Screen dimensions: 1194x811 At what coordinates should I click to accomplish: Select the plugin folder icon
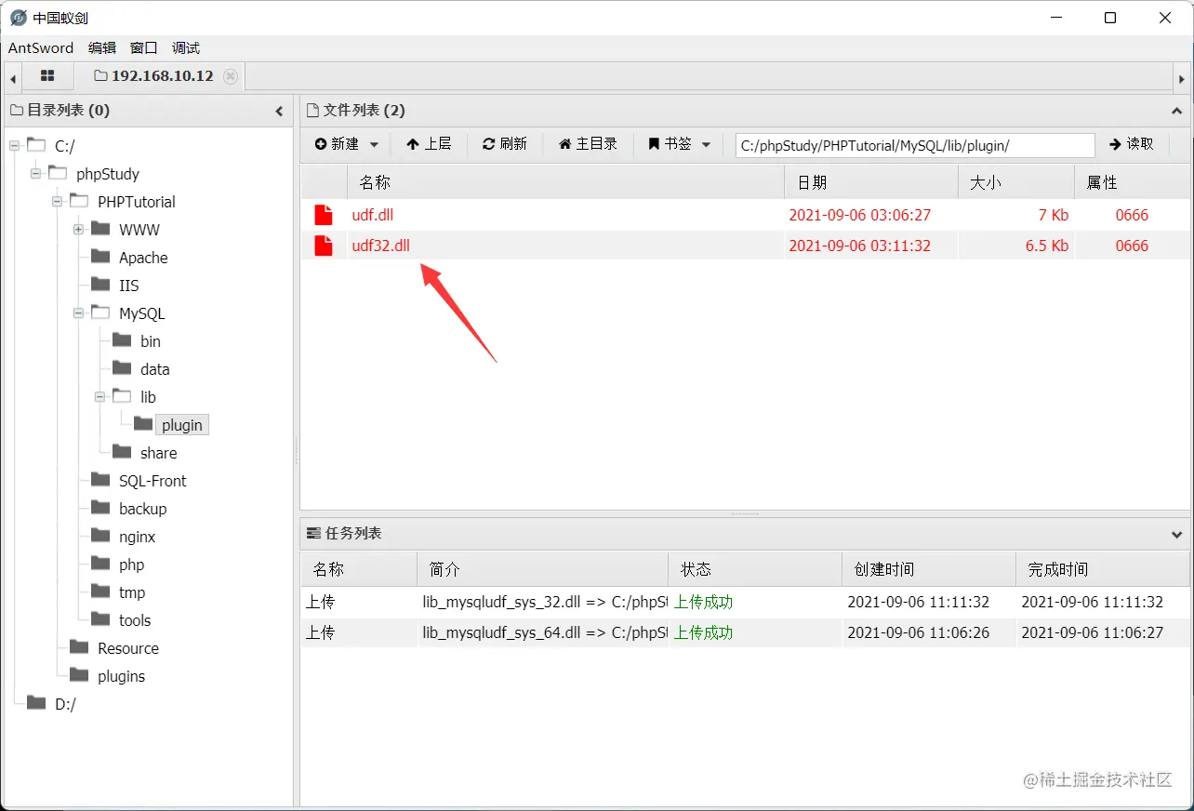[143, 424]
